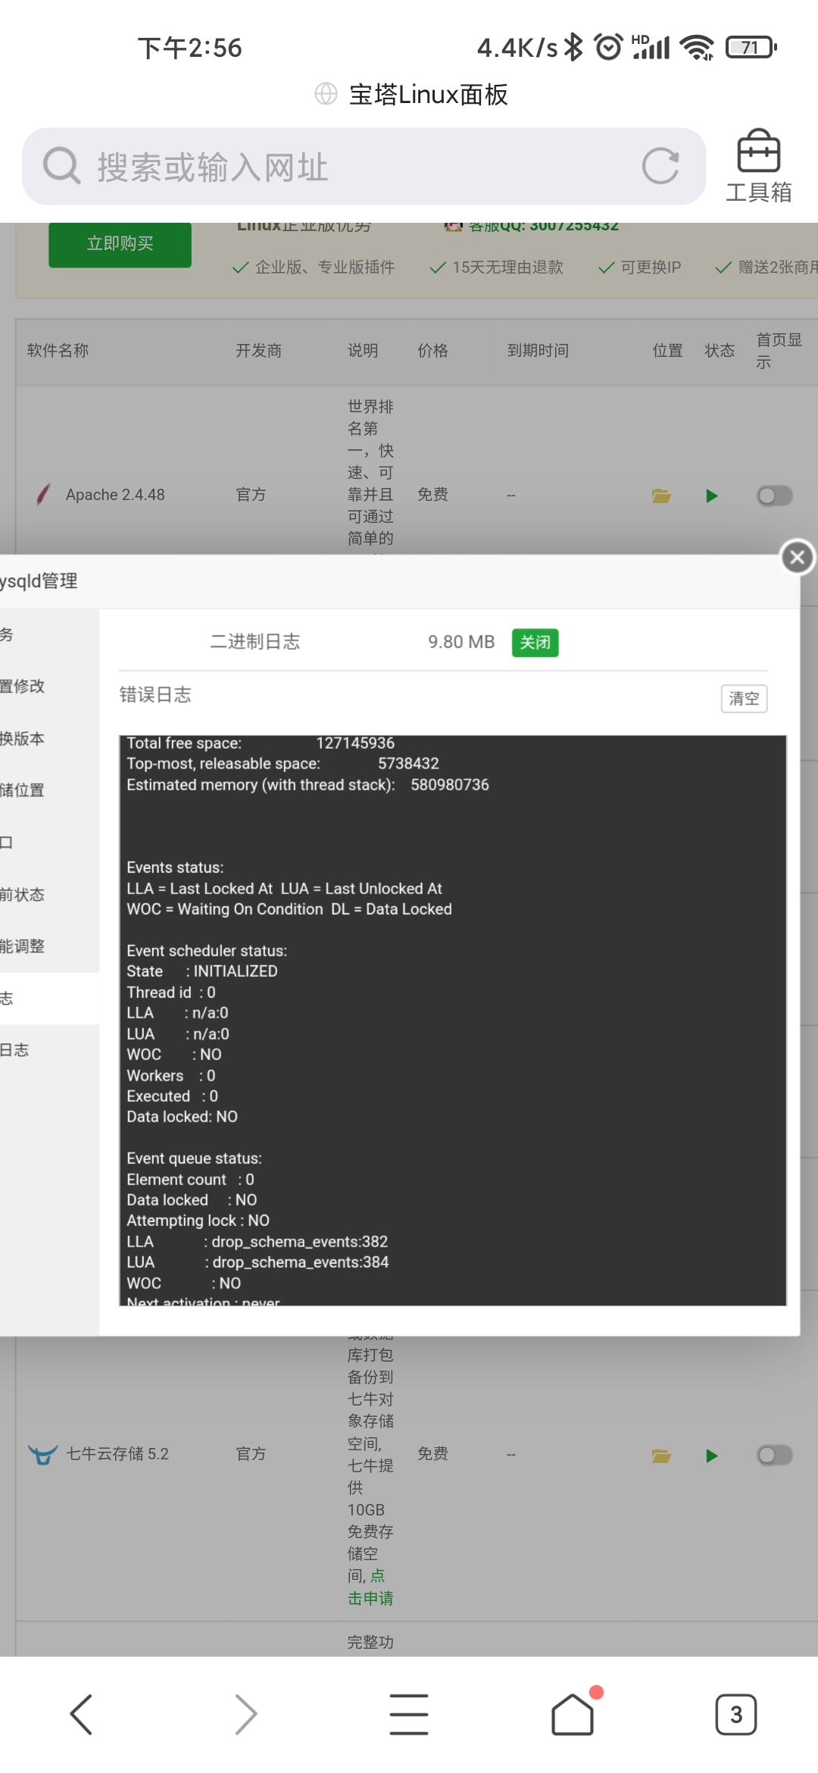The image size is (818, 1773).
Task: Click the 二进制日志 label
Action: tap(254, 642)
